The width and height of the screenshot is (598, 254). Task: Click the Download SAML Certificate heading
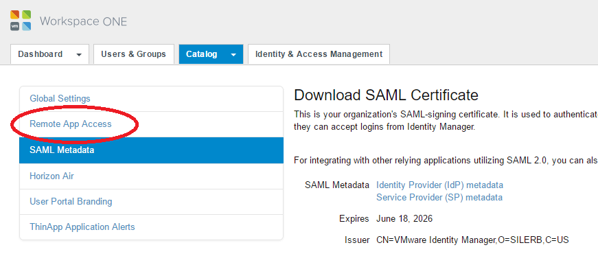(387, 95)
